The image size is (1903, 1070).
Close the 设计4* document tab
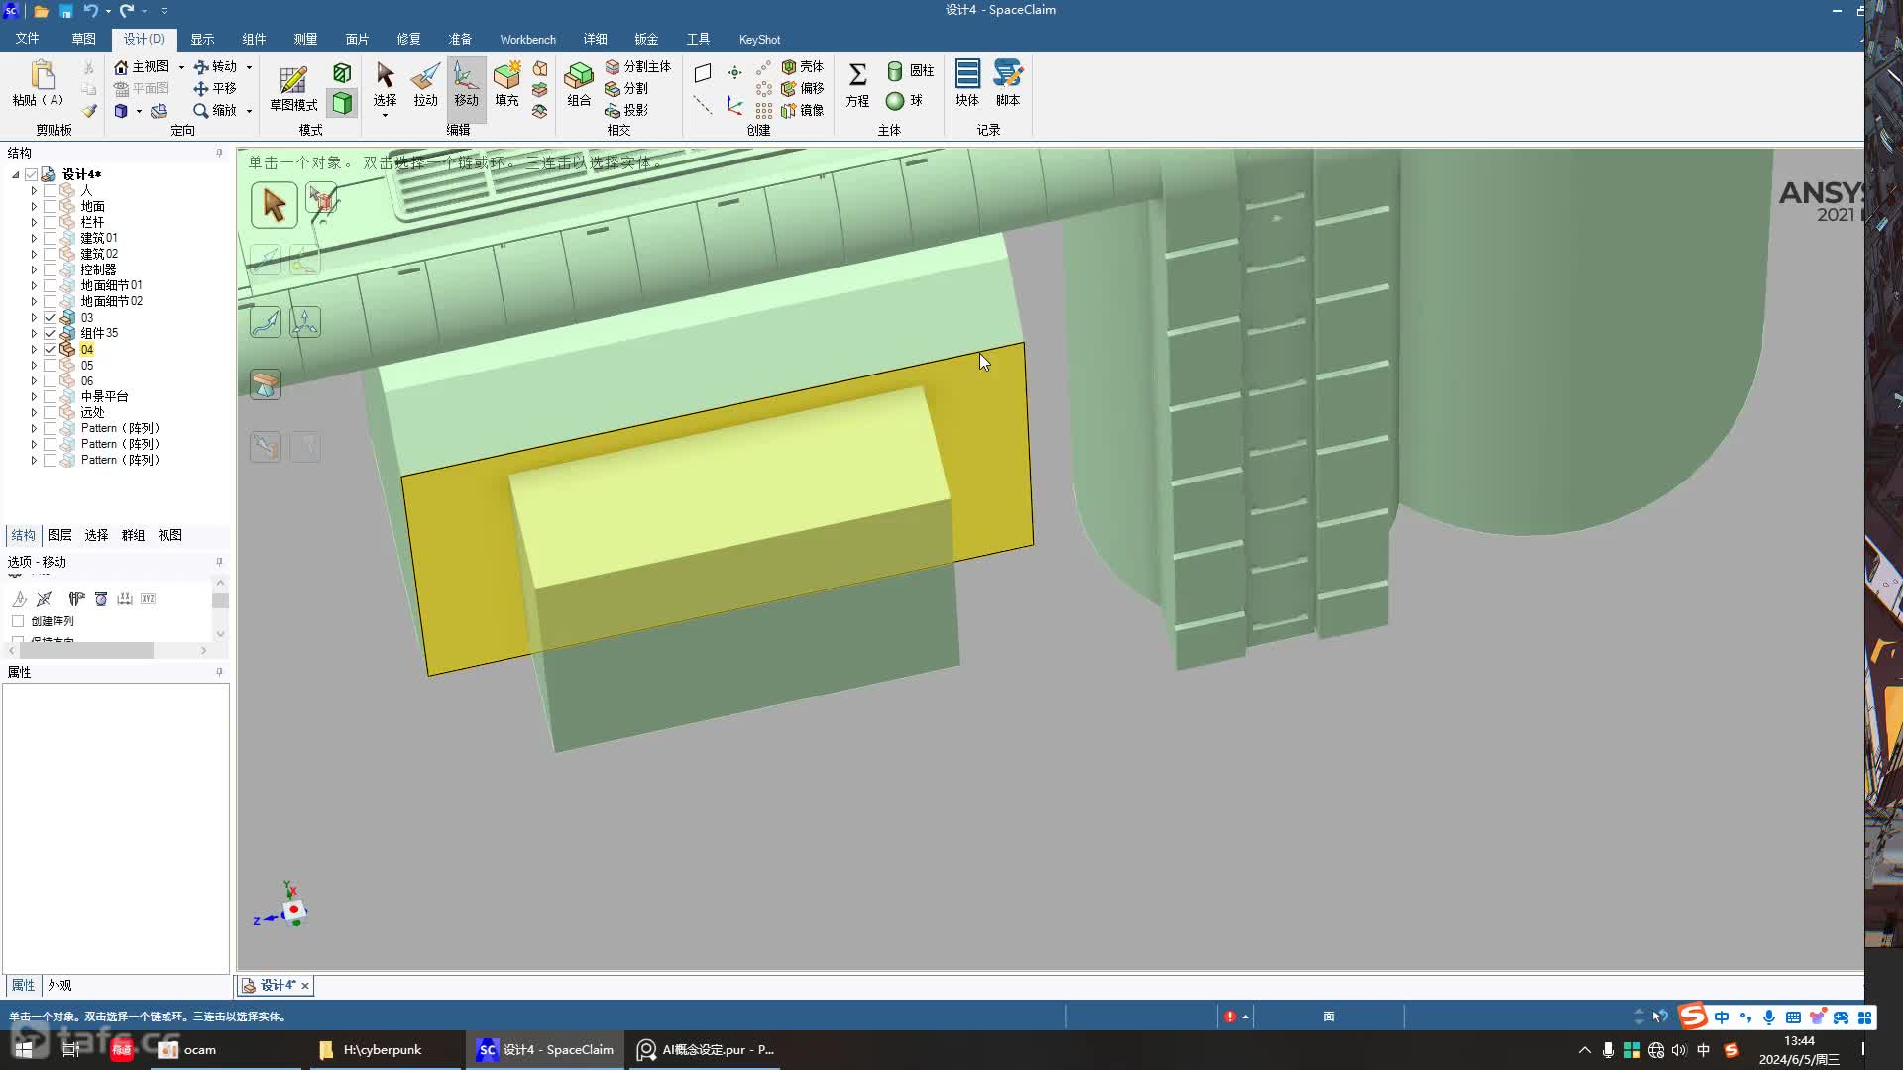click(305, 986)
